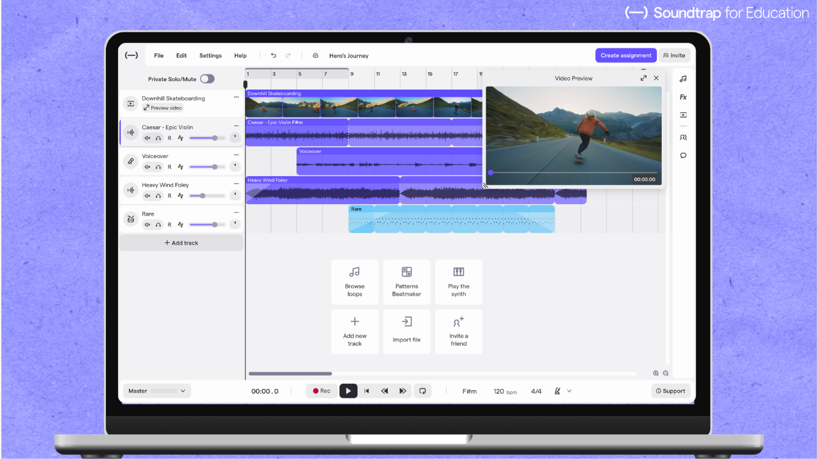Click the Heavy Wind Foley waveform icon
This screenshot has width=817, height=459.
tap(131, 190)
